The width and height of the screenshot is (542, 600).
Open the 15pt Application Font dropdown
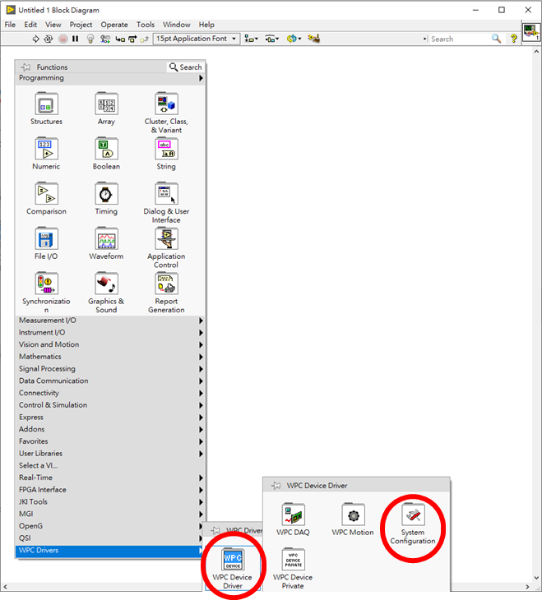[196, 39]
